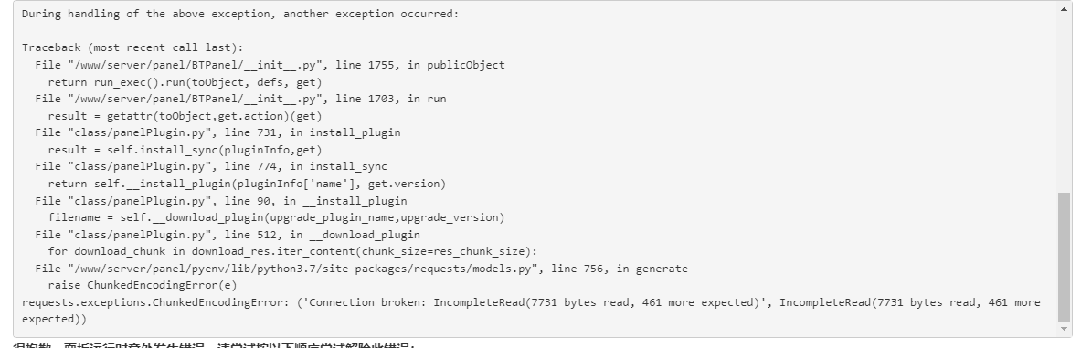Click the 'raise ChunkedEncodingError(e)' line
This screenshot has height=348, width=1081.
point(143,285)
